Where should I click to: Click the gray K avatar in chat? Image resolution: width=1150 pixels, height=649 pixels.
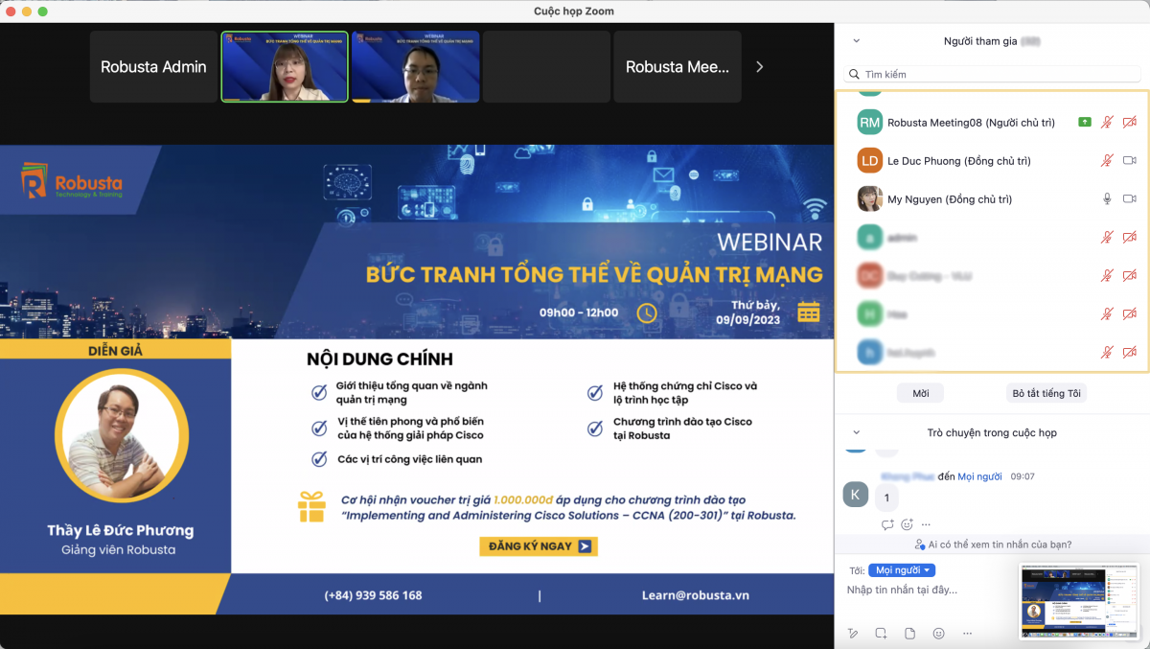855,495
